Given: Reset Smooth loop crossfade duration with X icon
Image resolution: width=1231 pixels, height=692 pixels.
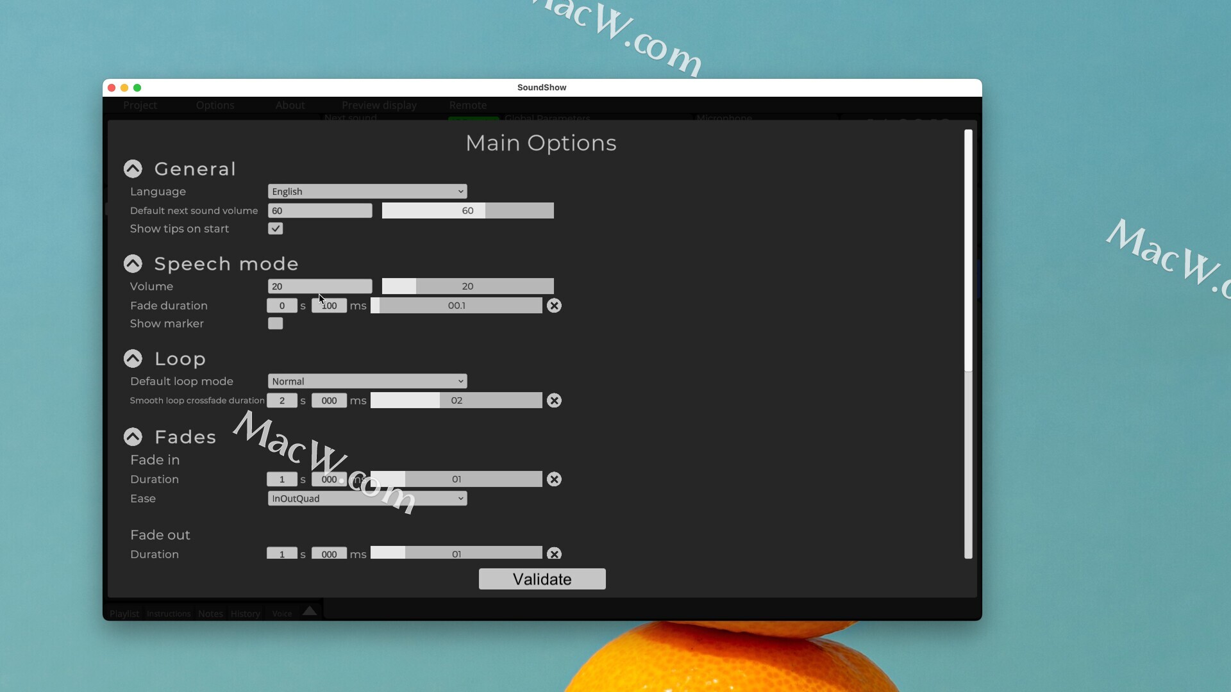Looking at the screenshot, I should [554, 400].
